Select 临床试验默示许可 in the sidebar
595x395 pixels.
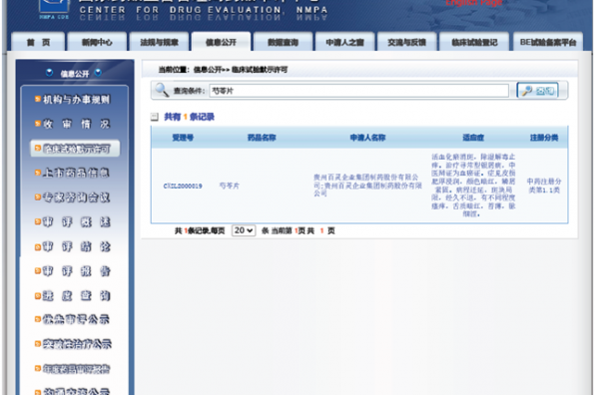click(x=75, y=149)
